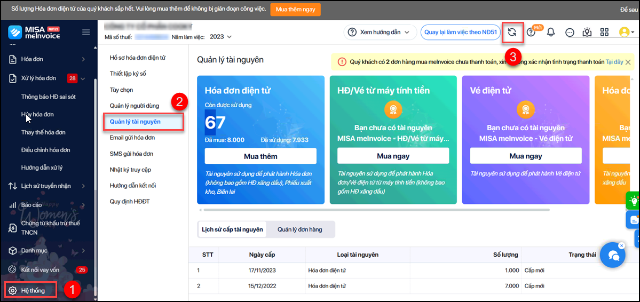Click the chat bubble icon in header
This screenshot has width=640, height=302.
click(570, 33)
